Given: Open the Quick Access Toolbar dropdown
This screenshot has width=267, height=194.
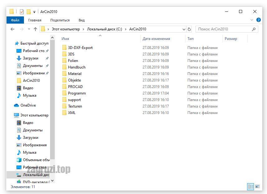Looking at the screenshot, I should 34,12.
